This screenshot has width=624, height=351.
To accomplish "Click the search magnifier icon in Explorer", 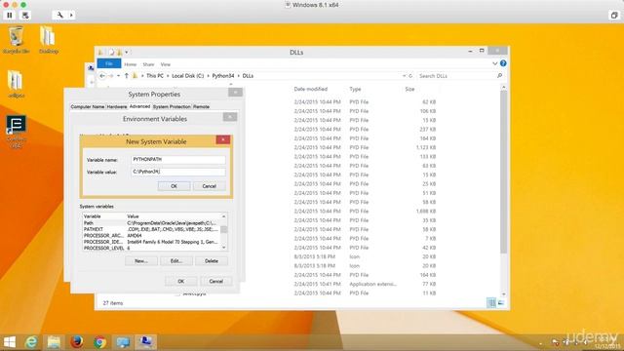I will (499, 76).
